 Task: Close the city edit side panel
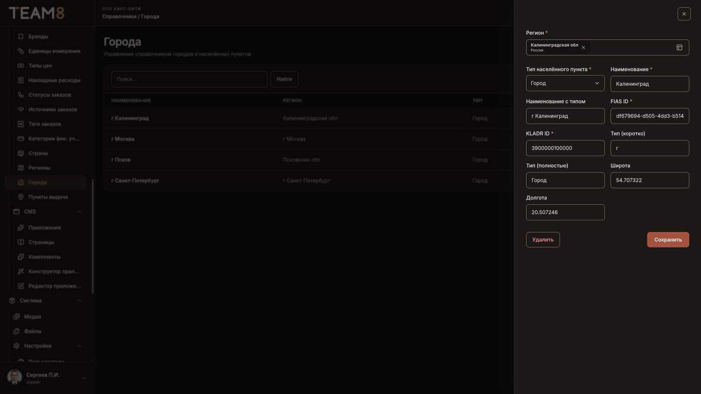684,14
